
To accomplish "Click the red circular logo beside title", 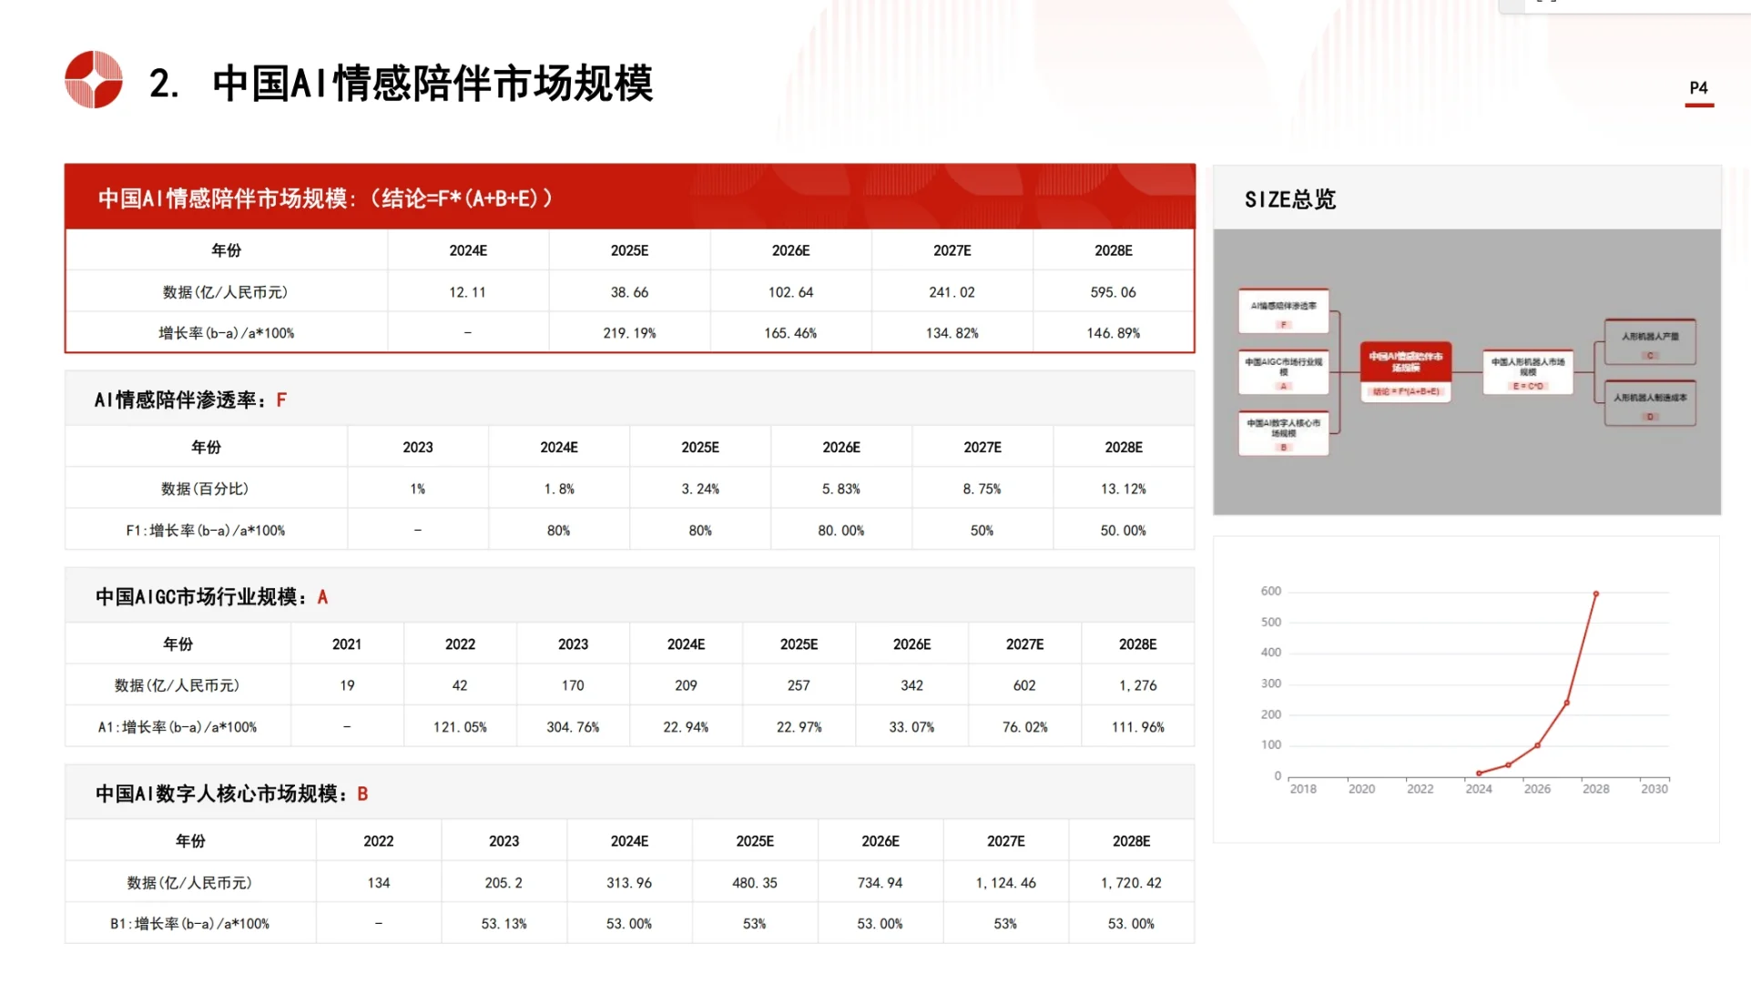I will coord(93,80).
